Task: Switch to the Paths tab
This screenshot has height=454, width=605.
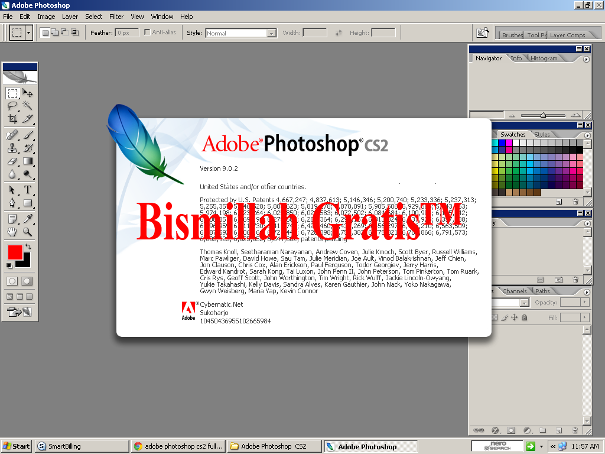Action: (542, 291)
